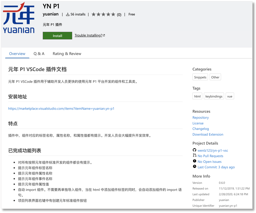
Task: Open the Rating & Review tab
Action: (67, 54)
